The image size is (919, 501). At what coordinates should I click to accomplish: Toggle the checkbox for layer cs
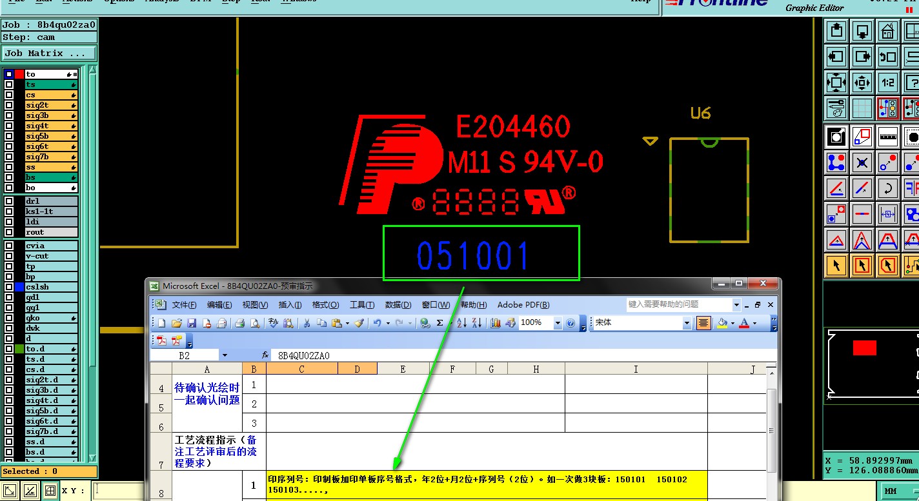point(9,95)
